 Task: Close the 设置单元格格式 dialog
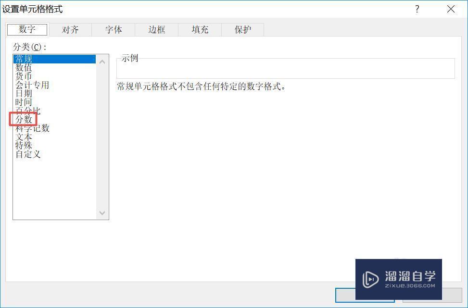pyautogui.click(x=451, y=9)
